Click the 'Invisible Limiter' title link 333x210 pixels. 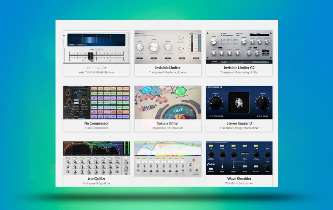tap(168, 68)
